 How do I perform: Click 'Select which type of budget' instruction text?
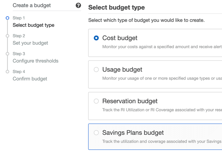pos(146,20)
